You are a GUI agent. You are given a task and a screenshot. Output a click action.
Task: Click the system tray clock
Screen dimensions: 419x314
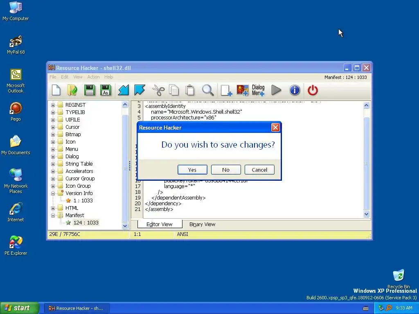pos(404,308)
